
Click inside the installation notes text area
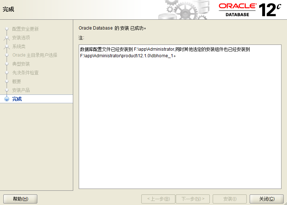point(180,117)
